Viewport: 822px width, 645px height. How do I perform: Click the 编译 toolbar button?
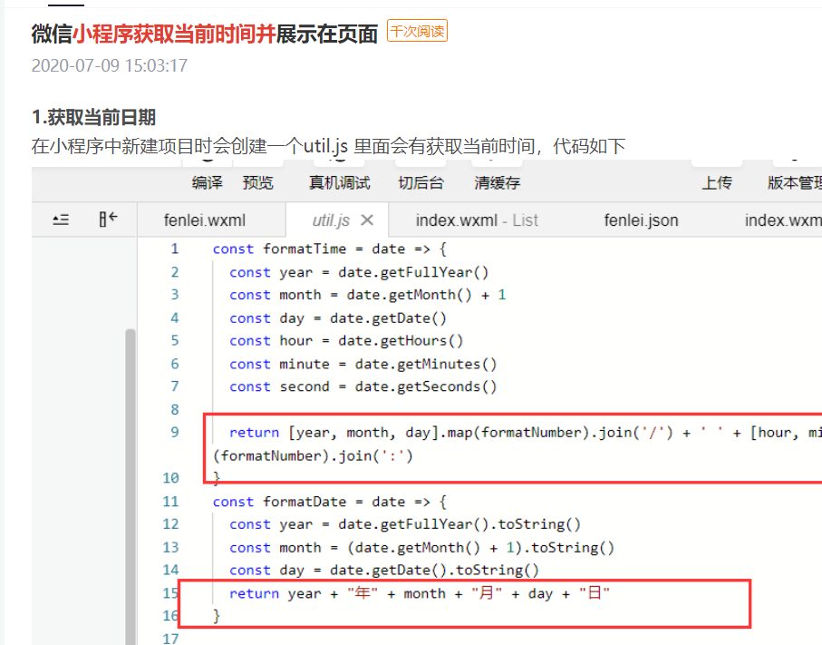[x=208, y=182]
